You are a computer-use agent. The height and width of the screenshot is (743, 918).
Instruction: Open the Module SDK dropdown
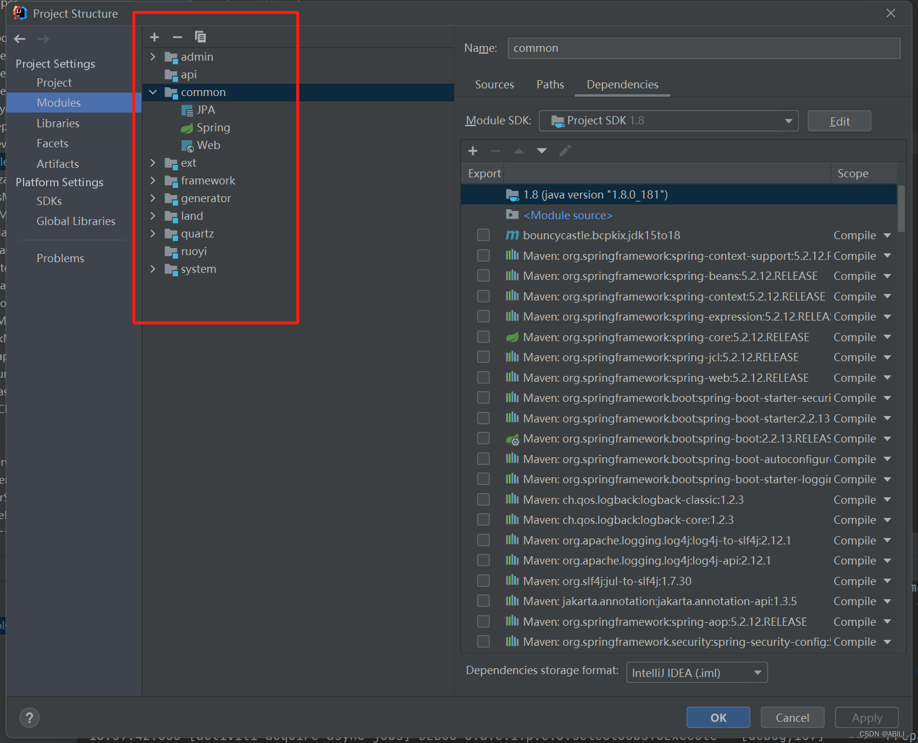click(789, 121)
